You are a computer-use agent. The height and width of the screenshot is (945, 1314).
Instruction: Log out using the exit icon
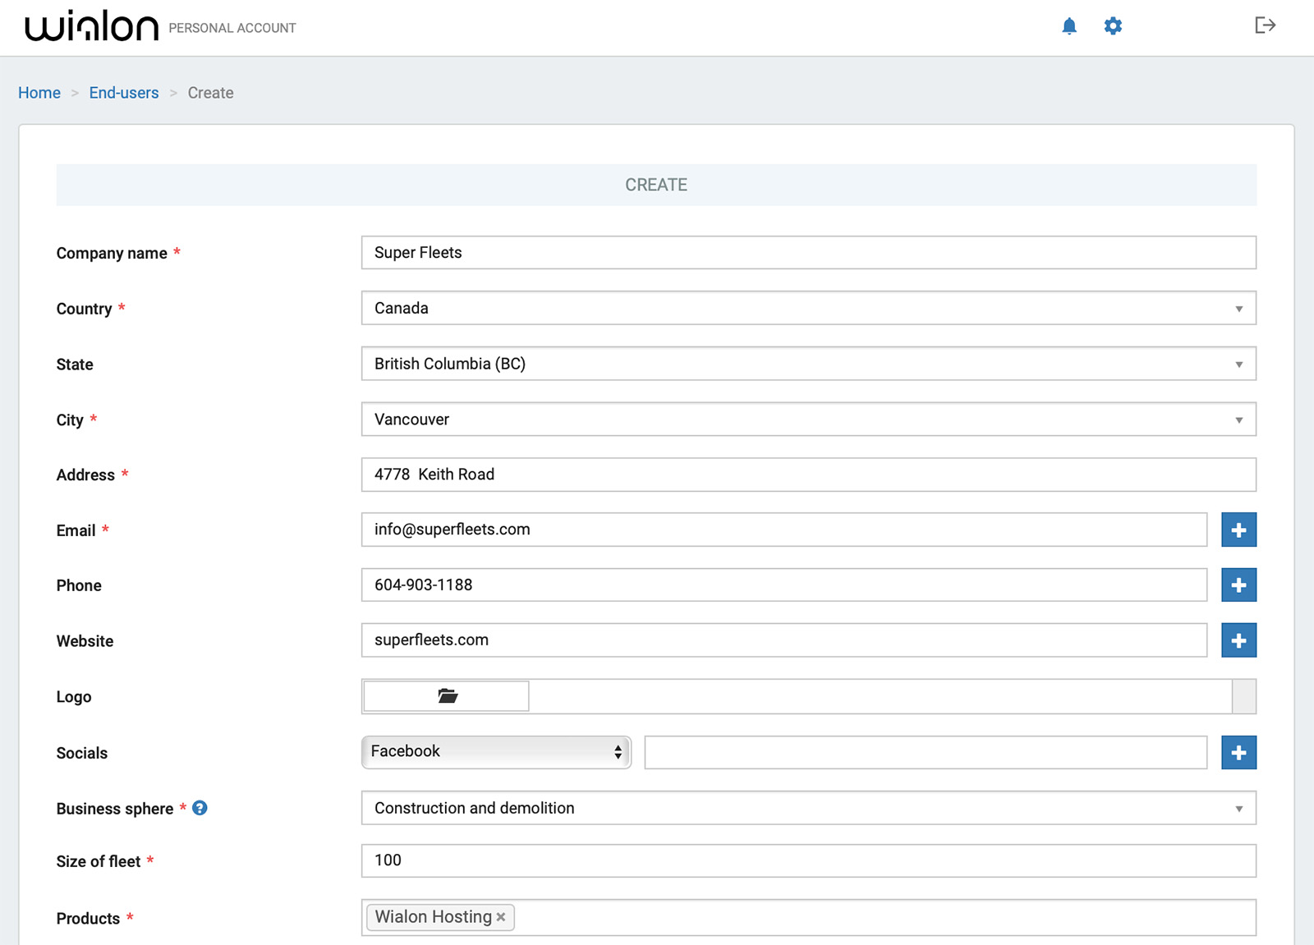point(1266,25)
